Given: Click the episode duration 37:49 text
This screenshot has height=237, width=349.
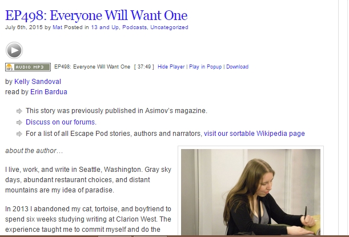Looking at the screenshot, I should (x=144, y=67).
